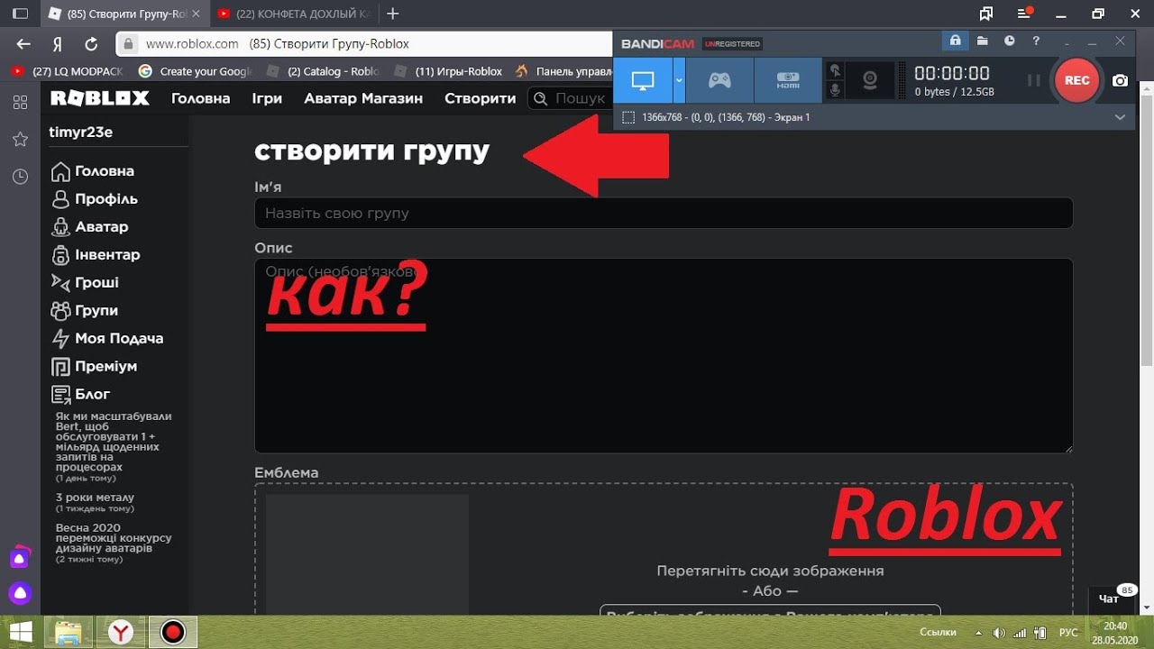Reload the page with refresh icon

(90, 44)
